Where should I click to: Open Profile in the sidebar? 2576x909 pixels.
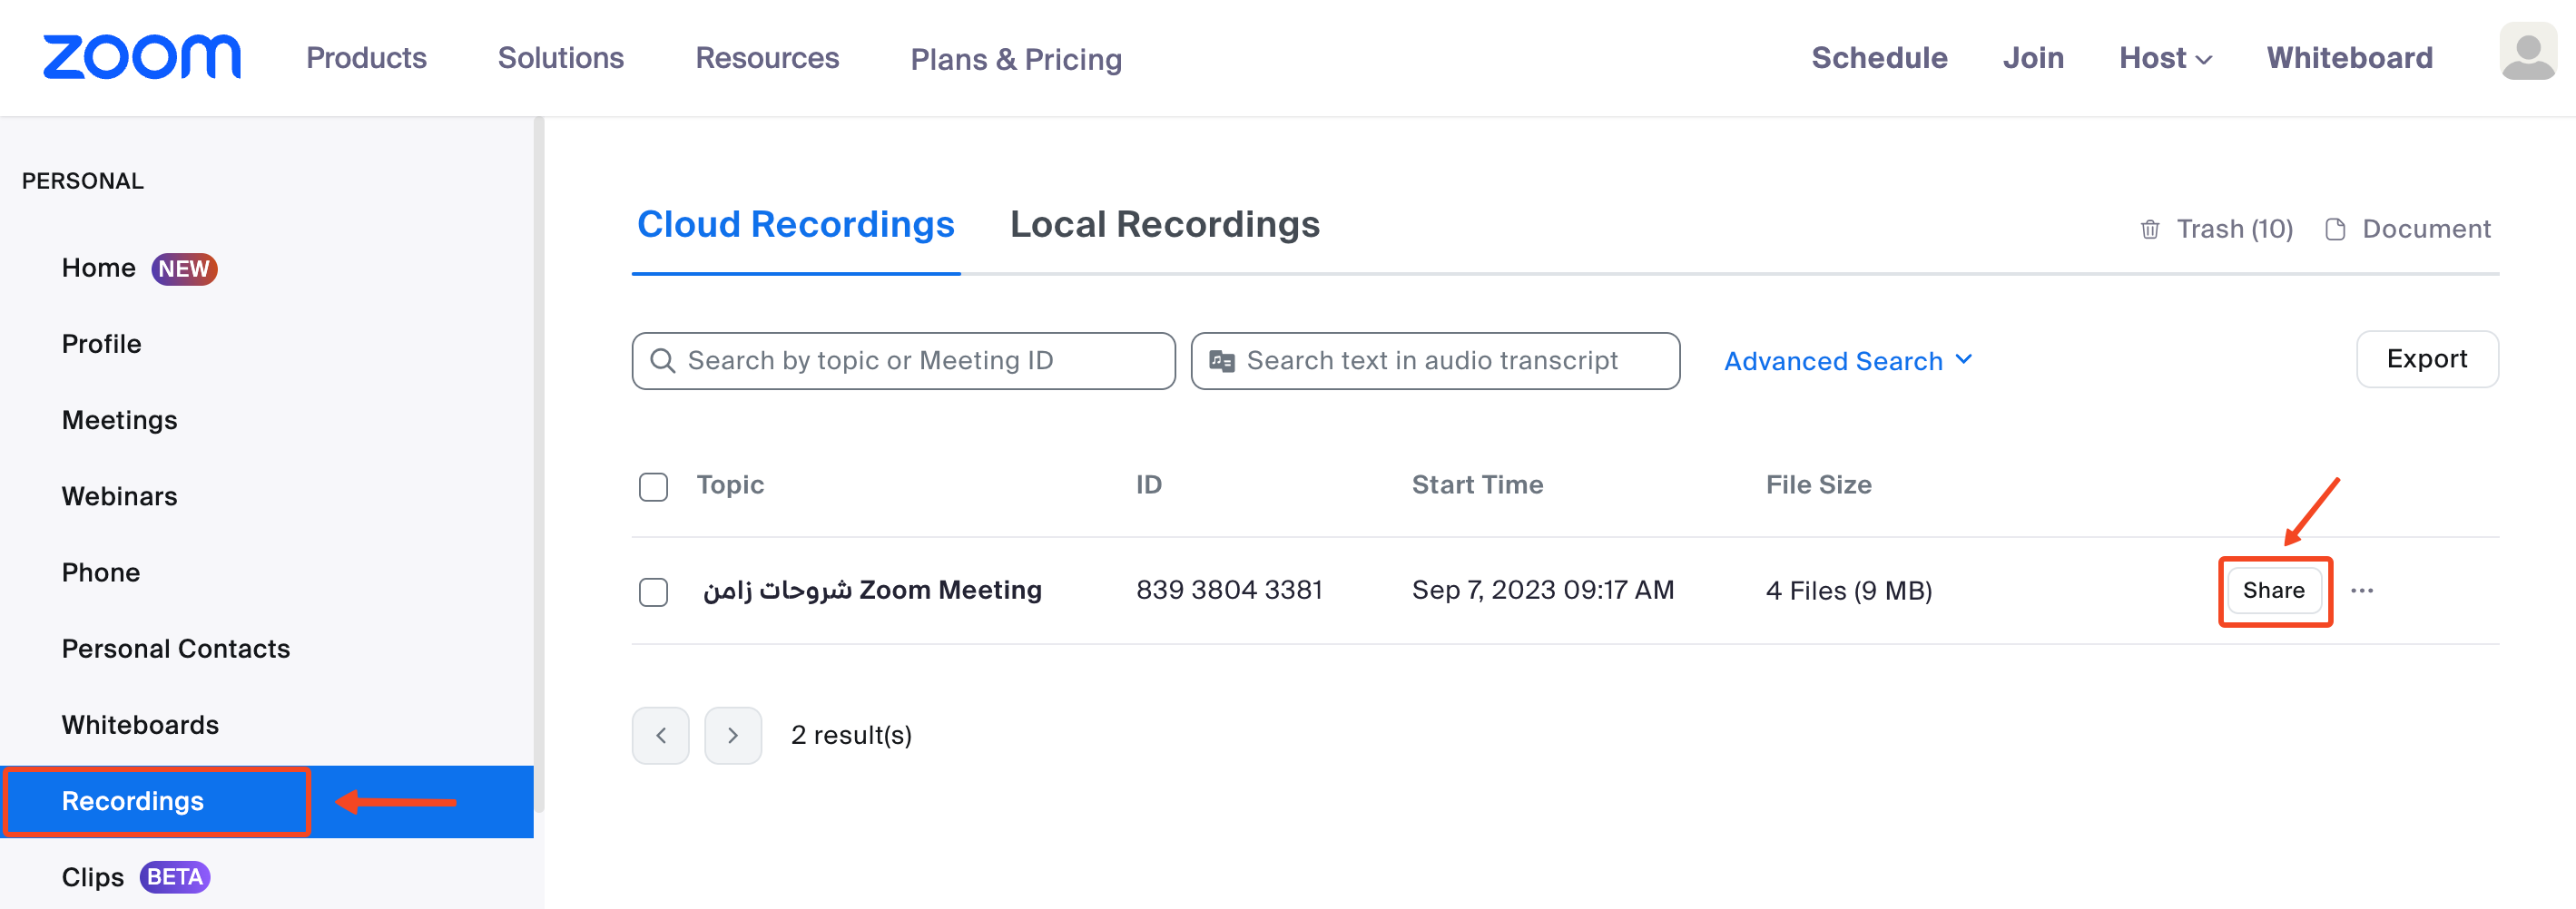pos(101,344)
